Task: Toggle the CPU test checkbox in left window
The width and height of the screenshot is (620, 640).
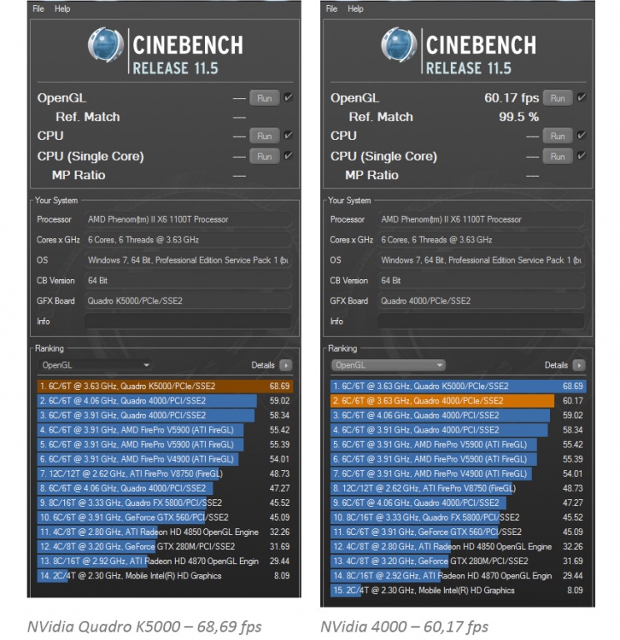Action: tap(288, 135)
